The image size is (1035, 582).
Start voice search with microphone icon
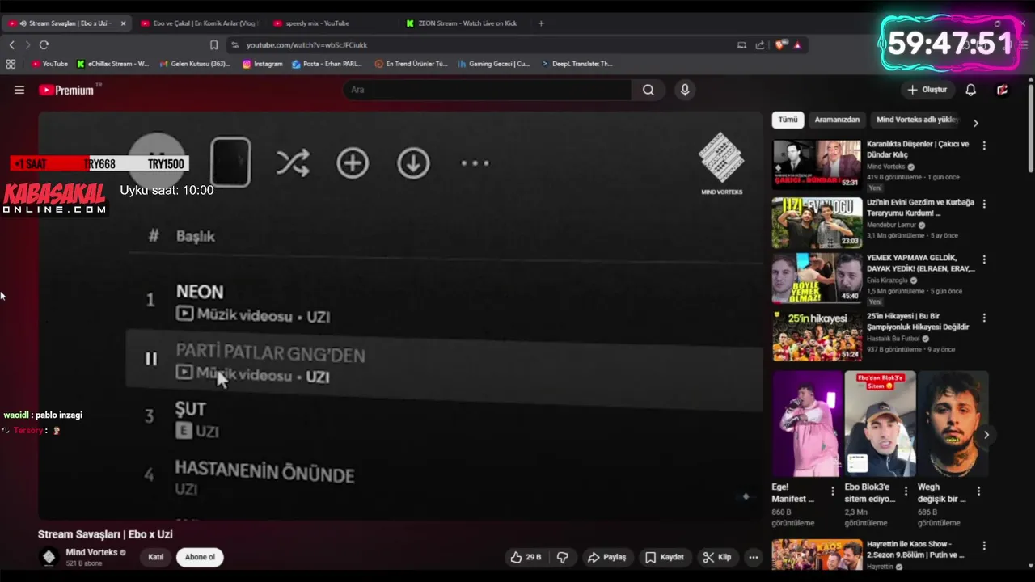click(685, 90)
